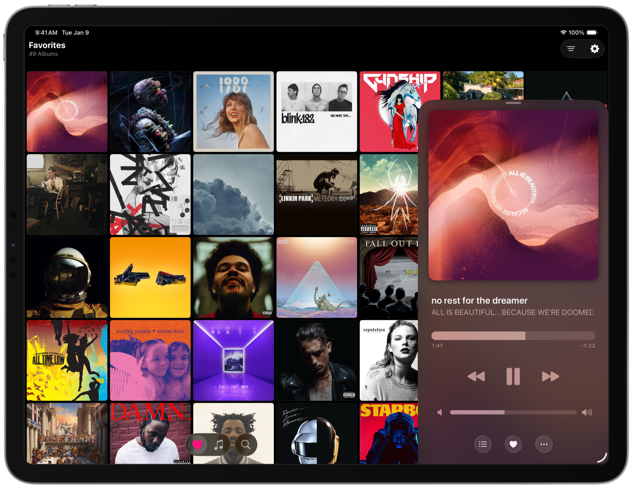Open the M83 pyramid album cover
The height and width of the screenshot is (490, 633).
click(316, 277)
